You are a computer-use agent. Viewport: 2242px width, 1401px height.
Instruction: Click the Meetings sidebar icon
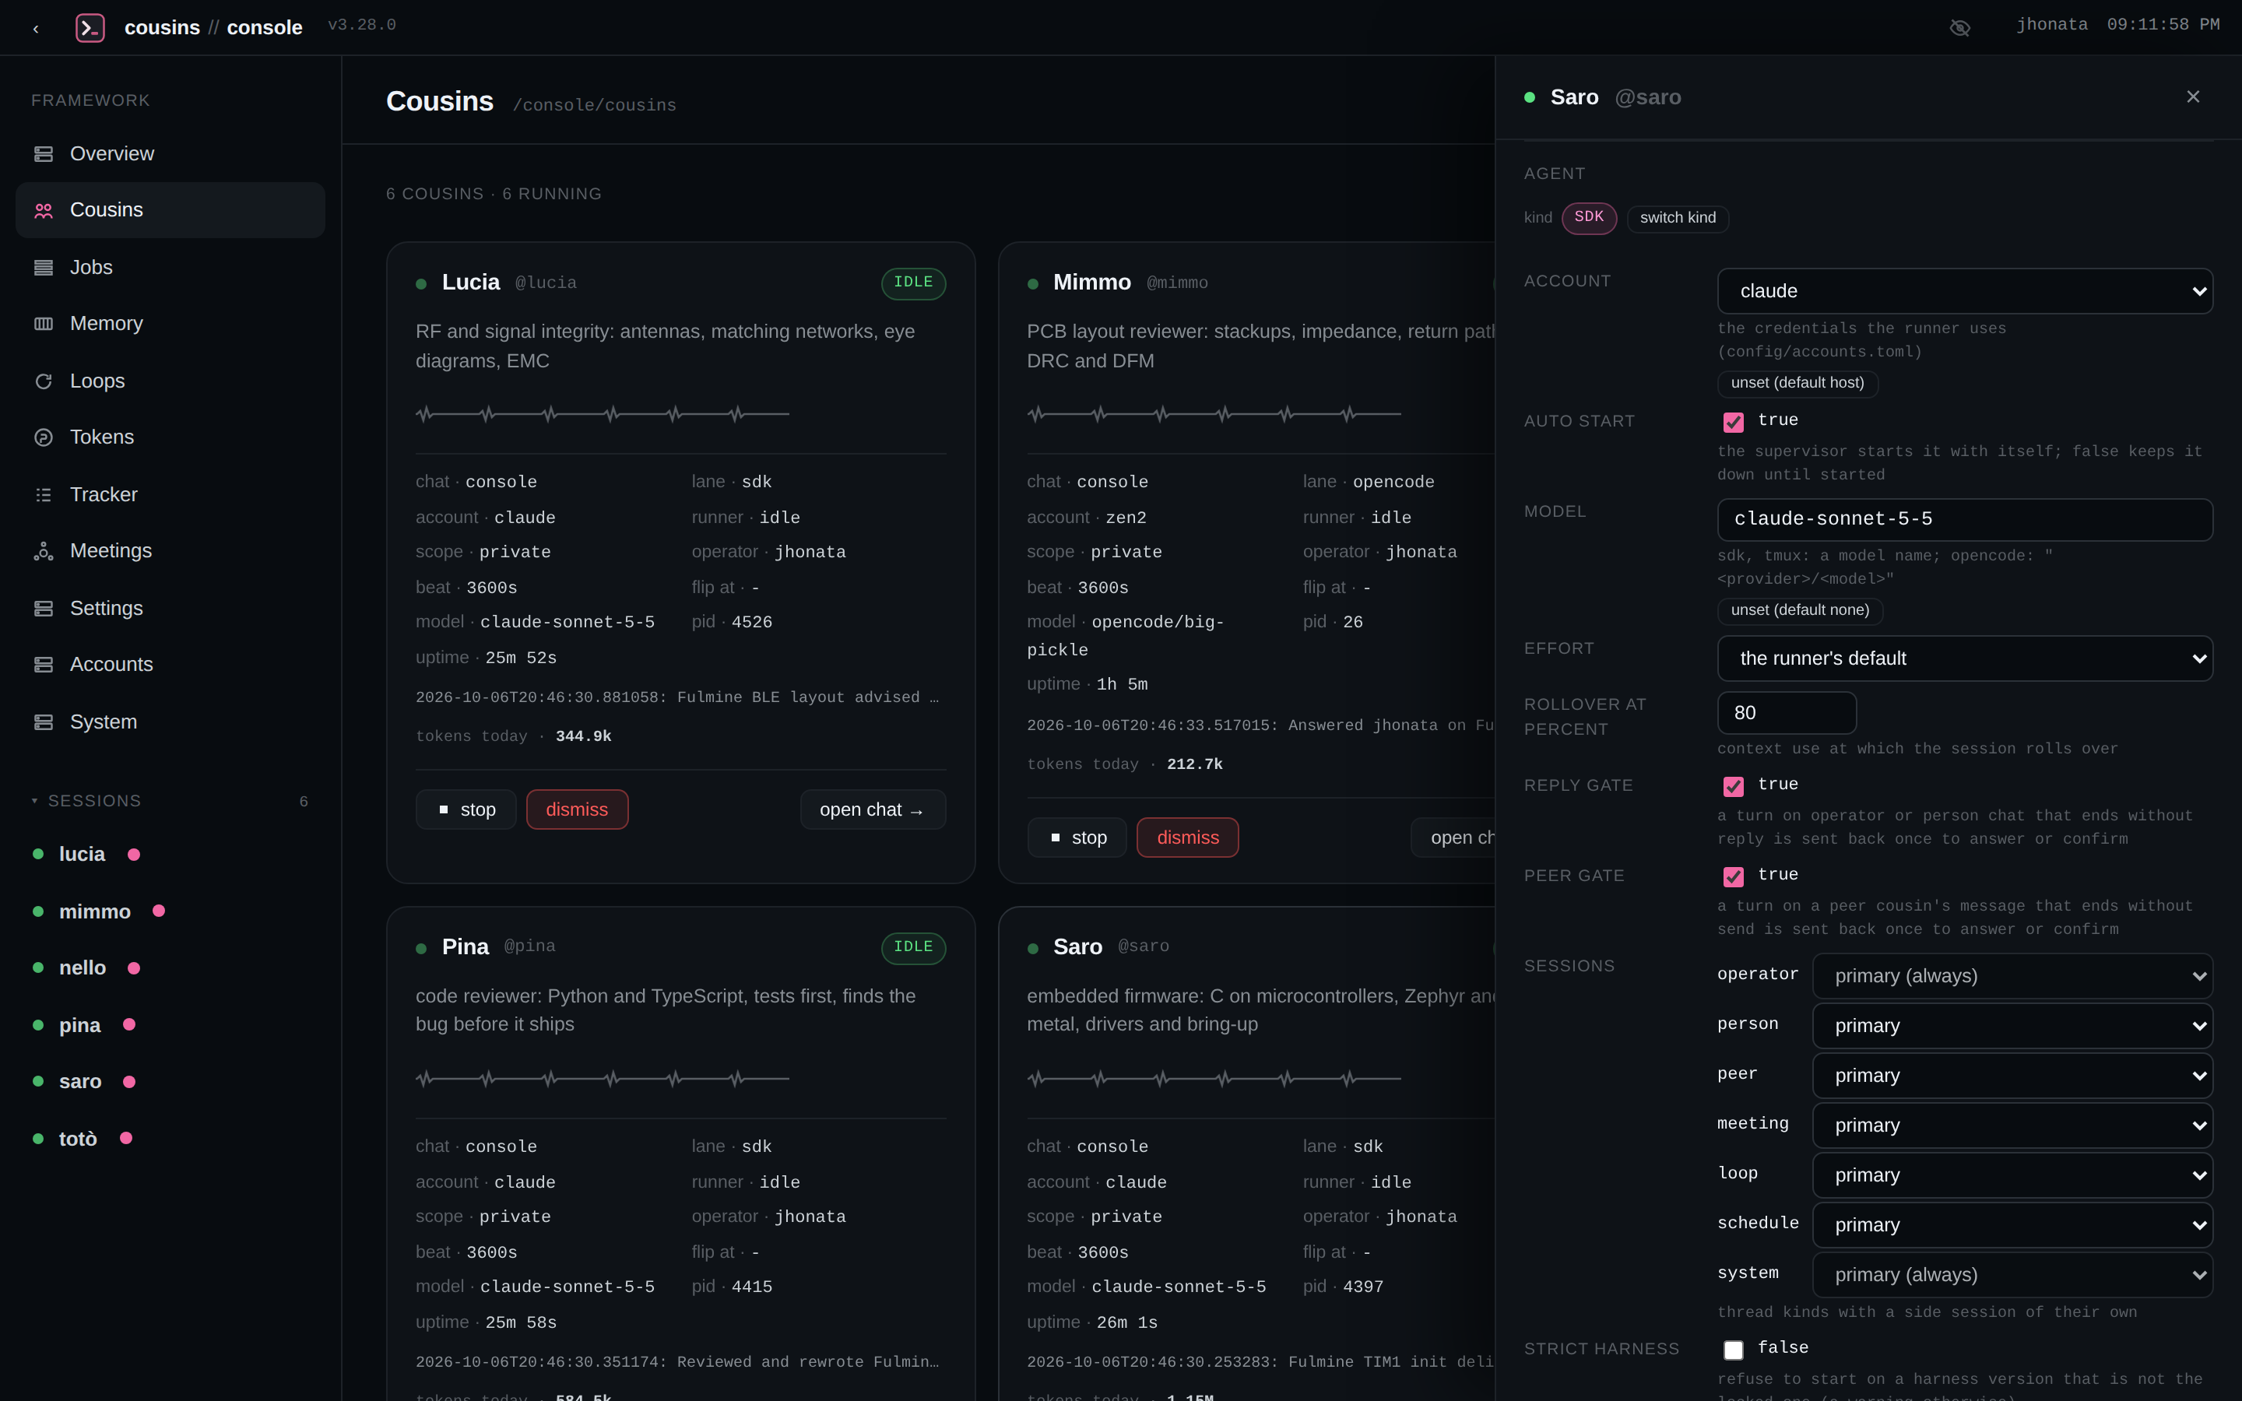44,551
